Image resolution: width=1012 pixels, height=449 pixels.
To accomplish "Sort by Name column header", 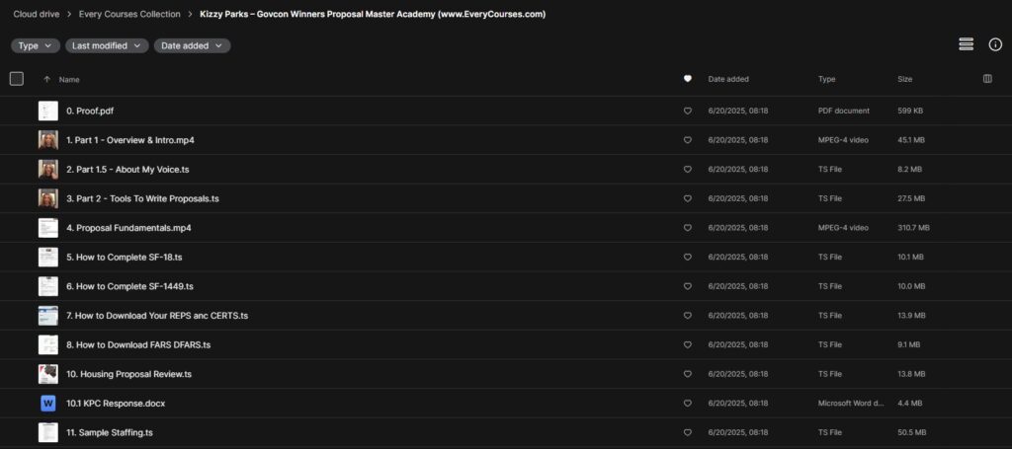I will (69, 79).
